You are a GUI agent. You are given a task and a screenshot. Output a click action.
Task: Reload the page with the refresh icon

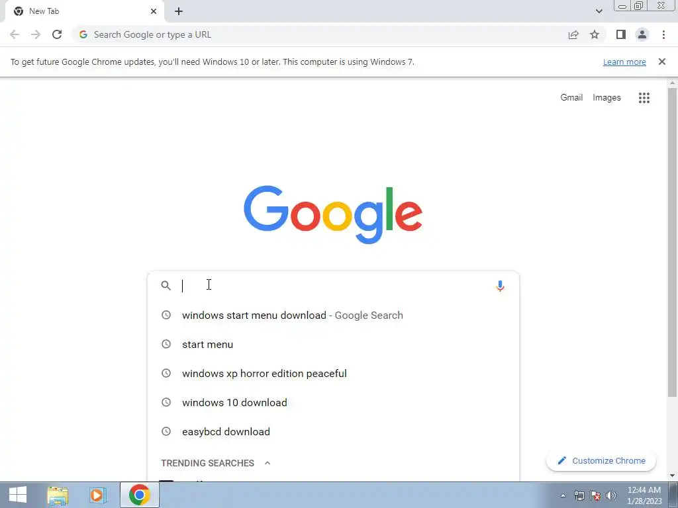point(57,34)
